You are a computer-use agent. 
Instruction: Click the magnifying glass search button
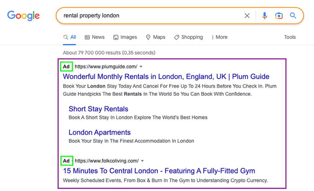[x=293, y=15]
